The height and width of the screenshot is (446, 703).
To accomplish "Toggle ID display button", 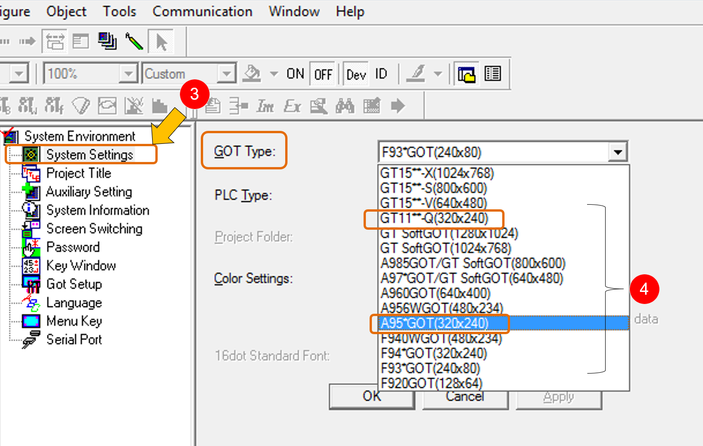I will [381, 74].
